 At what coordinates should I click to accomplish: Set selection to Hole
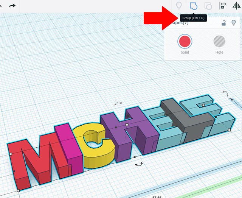[x=219, y=41]
